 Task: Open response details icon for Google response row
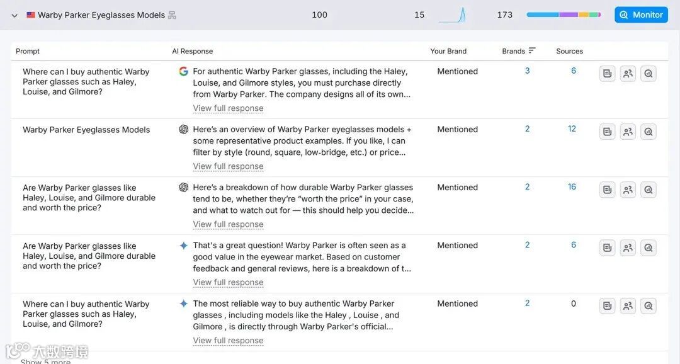point(607,74)
